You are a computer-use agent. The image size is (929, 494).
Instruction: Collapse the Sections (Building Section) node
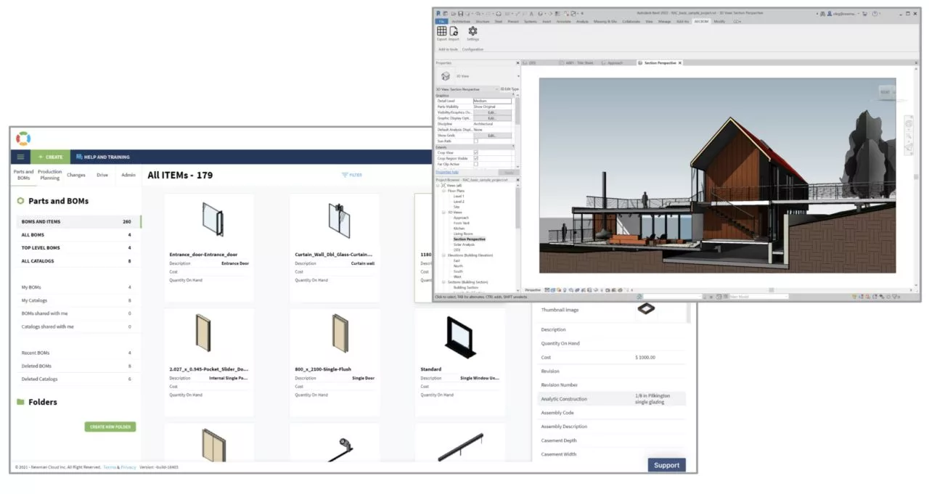click(443, 281)
